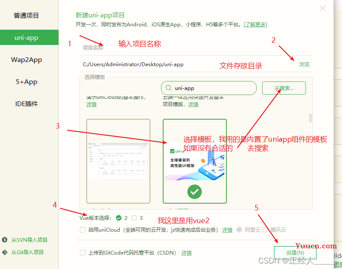Open the 详情 link after uniCloud option
Image resolution: width=342 pixels, height=269 pixels.
coord(227,230)
